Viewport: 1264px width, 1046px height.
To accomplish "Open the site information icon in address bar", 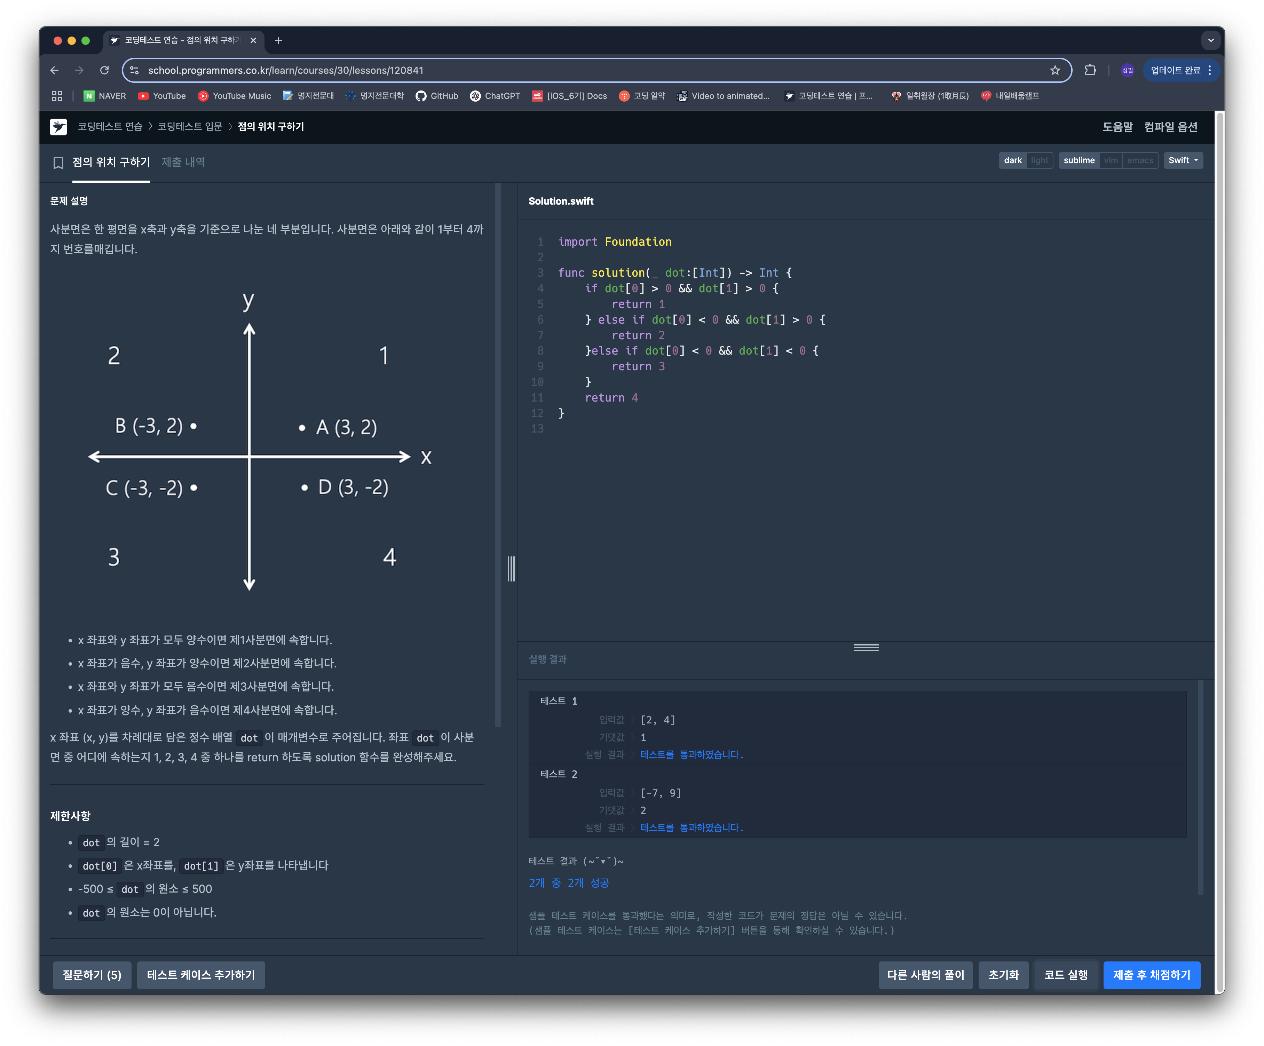I will (x=135, y=70).
